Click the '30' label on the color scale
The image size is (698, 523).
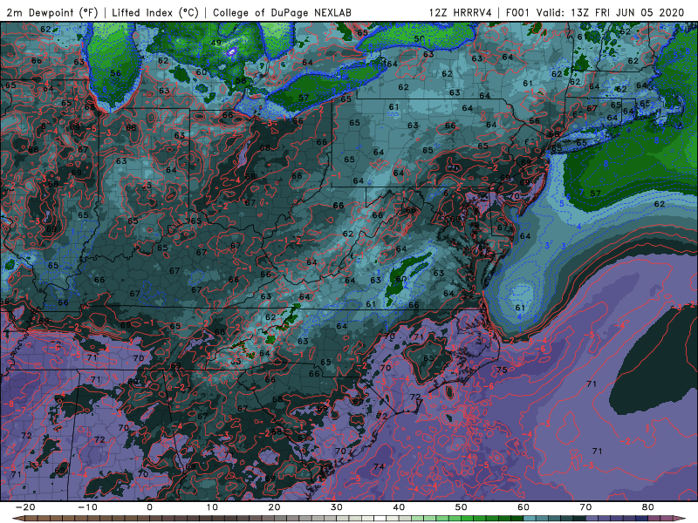337,507
